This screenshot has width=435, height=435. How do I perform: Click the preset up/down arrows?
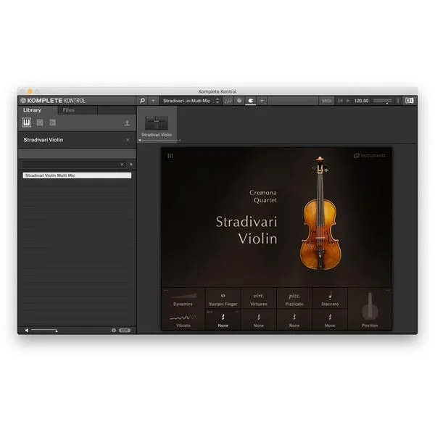coord(217,101)
